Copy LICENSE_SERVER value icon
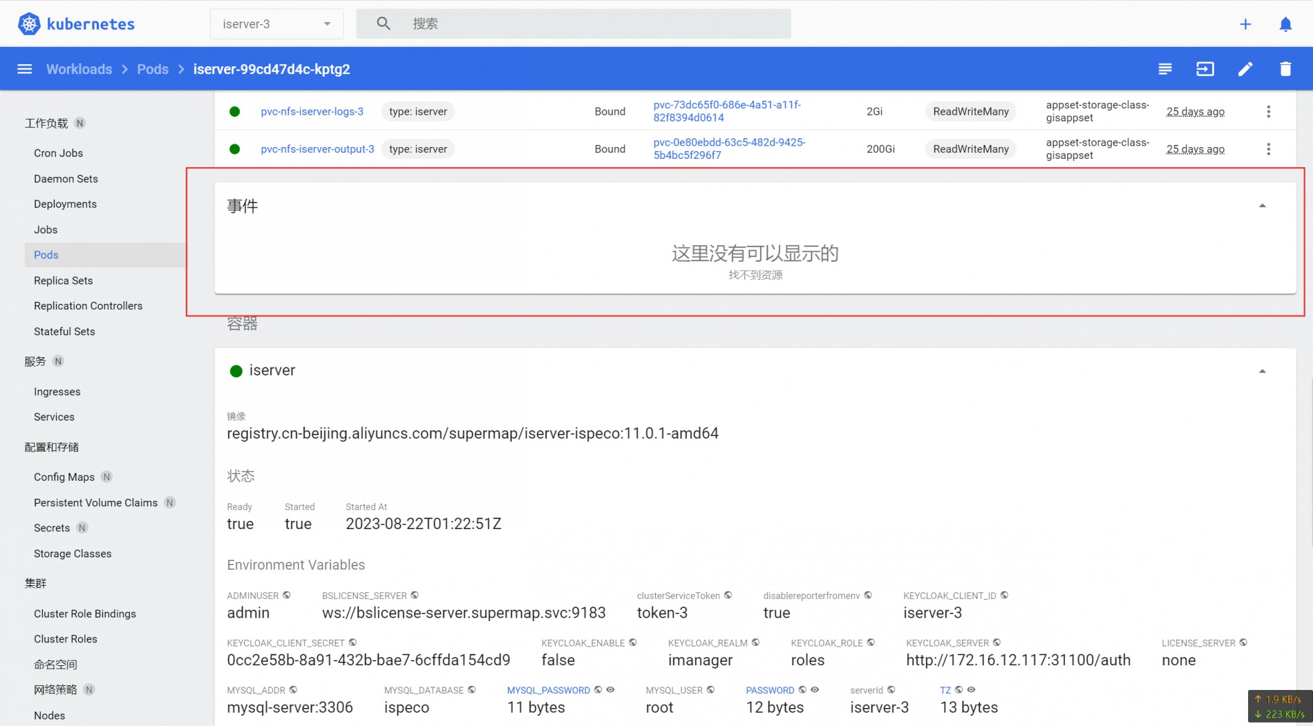 (x=1243, y=642)
